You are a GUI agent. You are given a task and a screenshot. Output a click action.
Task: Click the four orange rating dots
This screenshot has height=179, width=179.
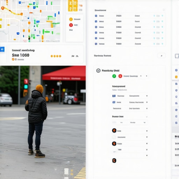pos(56,56)
